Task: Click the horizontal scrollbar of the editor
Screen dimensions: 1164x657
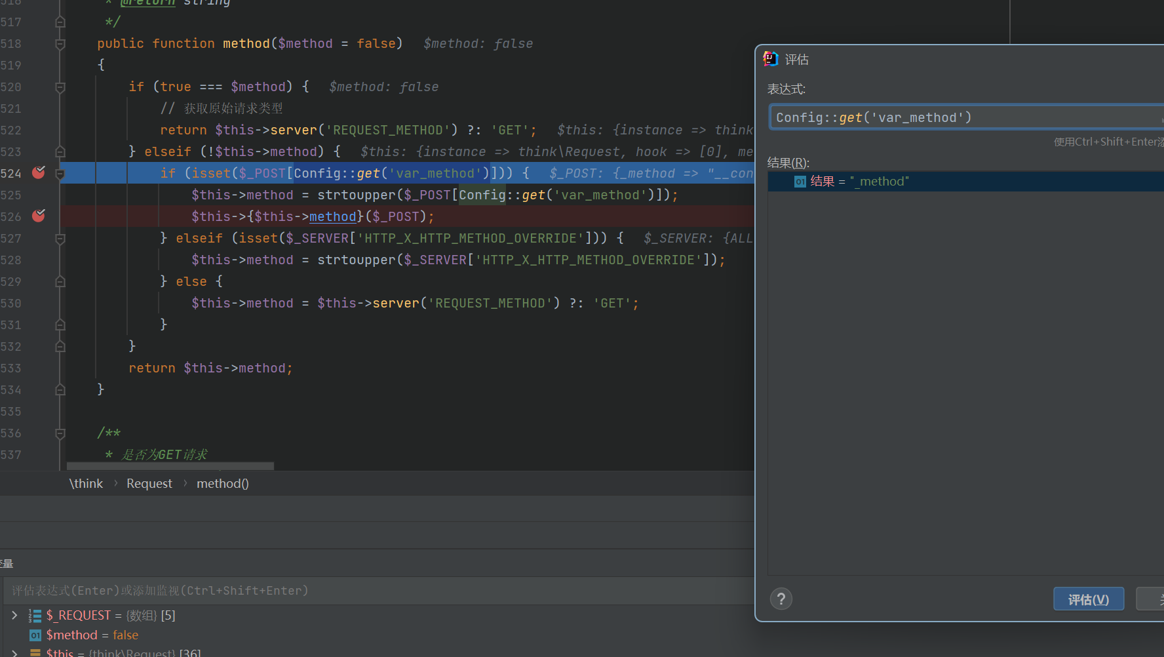Action: 170,466
